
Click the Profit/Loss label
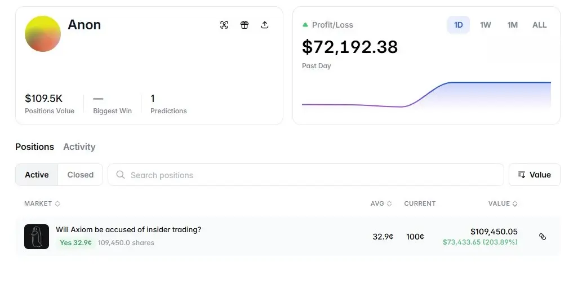[332, 25]
